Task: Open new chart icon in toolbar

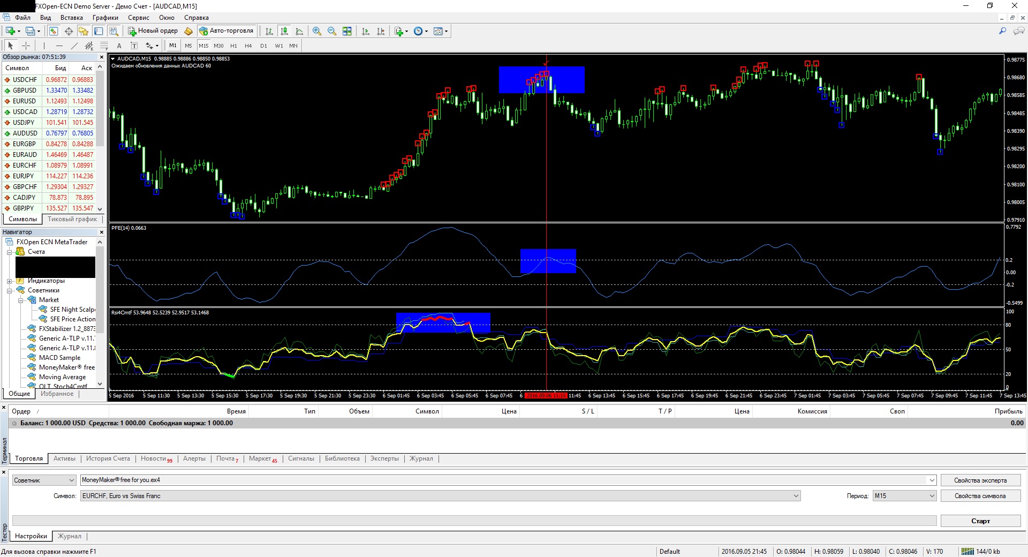Action: coord(10,31)
